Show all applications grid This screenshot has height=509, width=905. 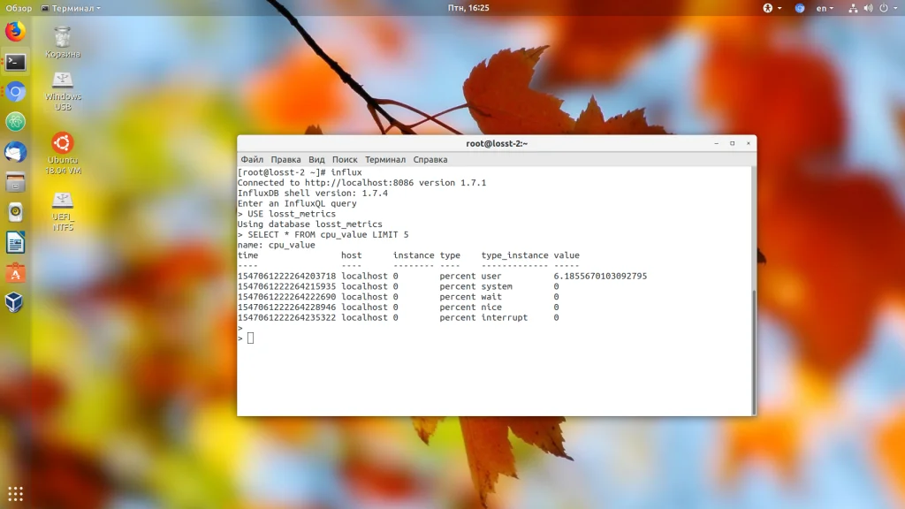16,493
